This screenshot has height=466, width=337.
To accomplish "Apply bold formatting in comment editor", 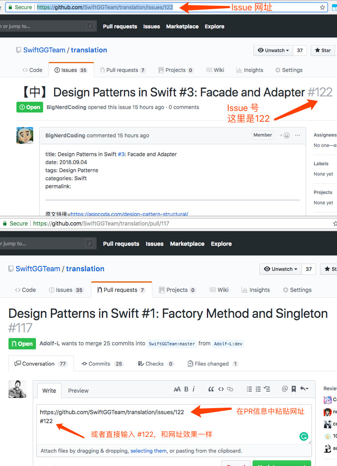I will 186,389.
